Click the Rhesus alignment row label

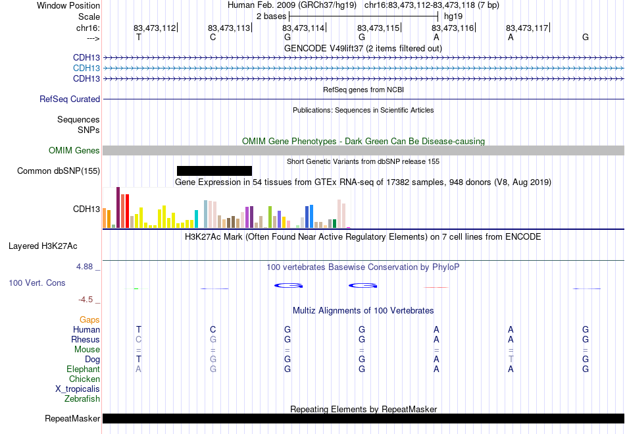pos(86,339)
